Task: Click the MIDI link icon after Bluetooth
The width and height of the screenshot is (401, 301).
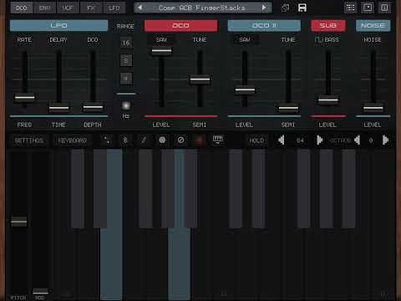Action: (144, 140)
